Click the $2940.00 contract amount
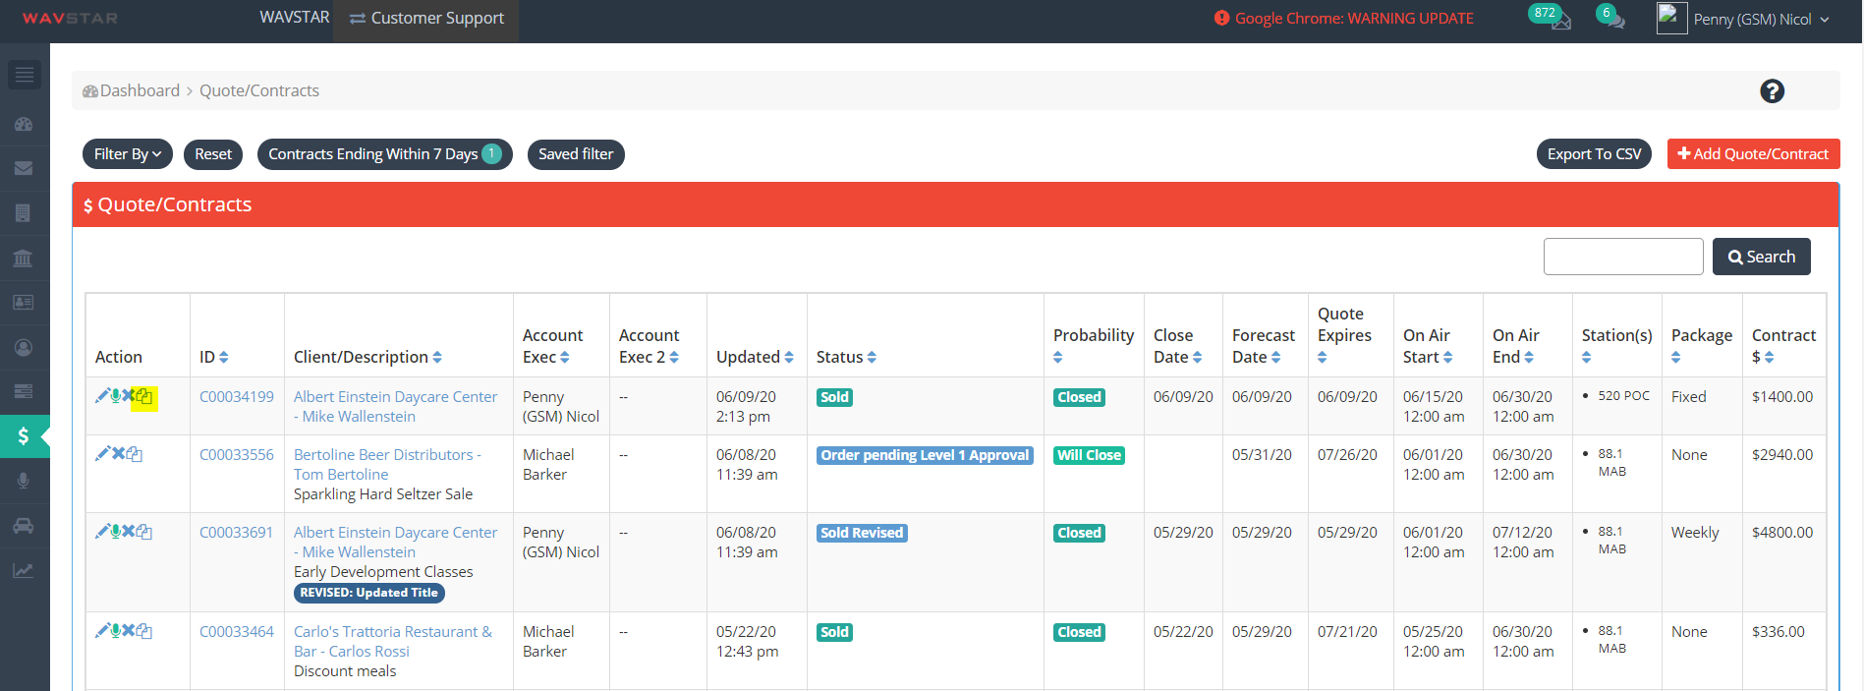The height and width of the screenshot is (691, 1864). pyautogui.click(x=1782, y=455)
